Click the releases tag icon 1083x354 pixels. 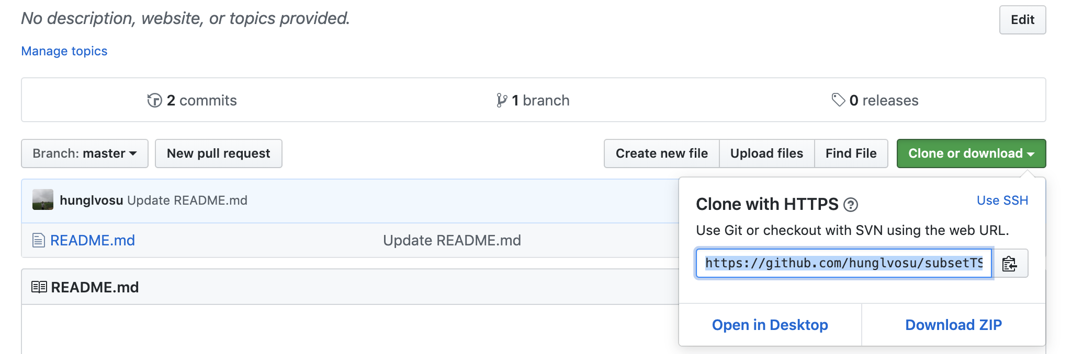tap(838, 100)
